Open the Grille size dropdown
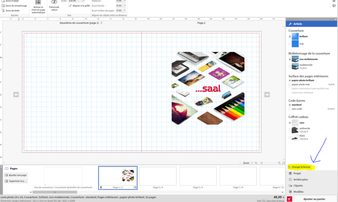338x202 pixels. (x=83, y=1)
